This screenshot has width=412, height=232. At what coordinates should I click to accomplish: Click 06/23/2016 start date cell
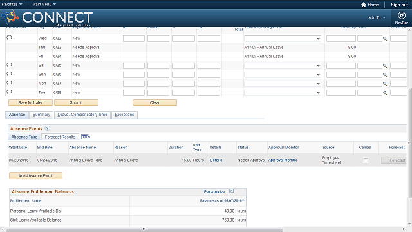[x=19, y=160]
